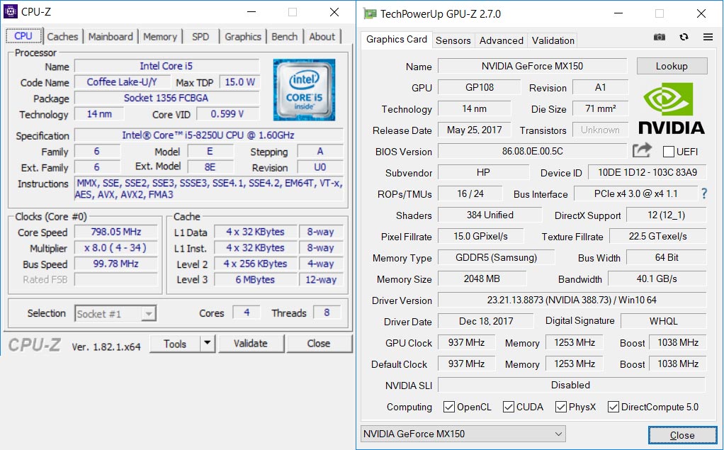
Task: Open the SPD tab
Action: 200,37
